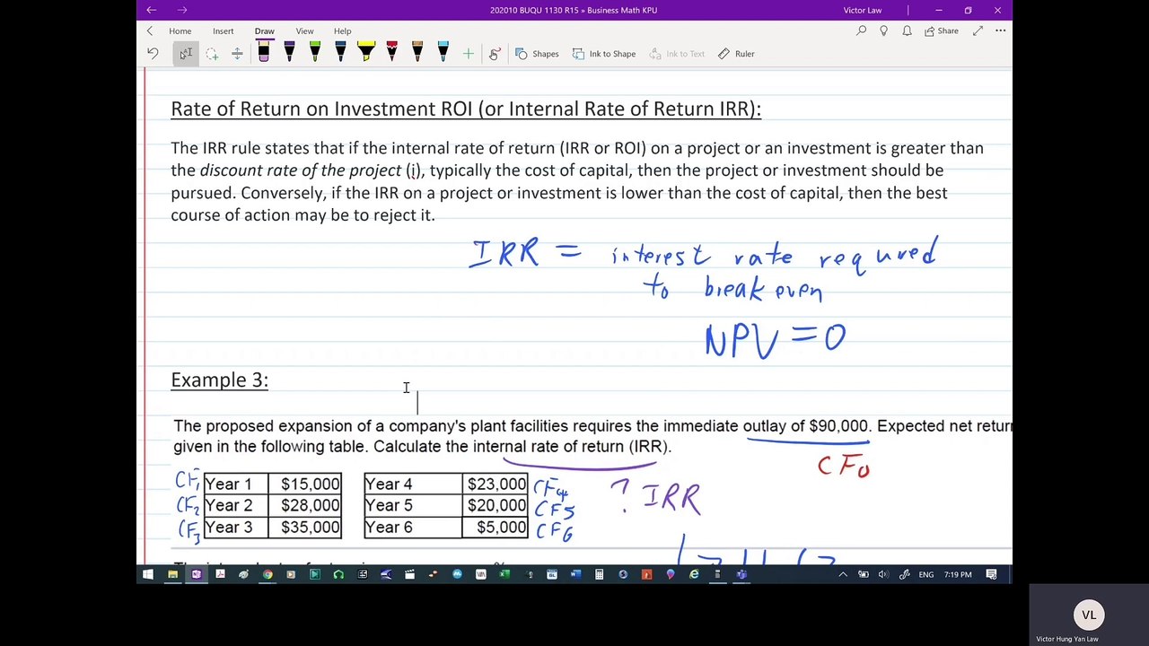Screen dimensions: 1149x646
Task: Click the Example 3 heading text
Action: [219, 380]
